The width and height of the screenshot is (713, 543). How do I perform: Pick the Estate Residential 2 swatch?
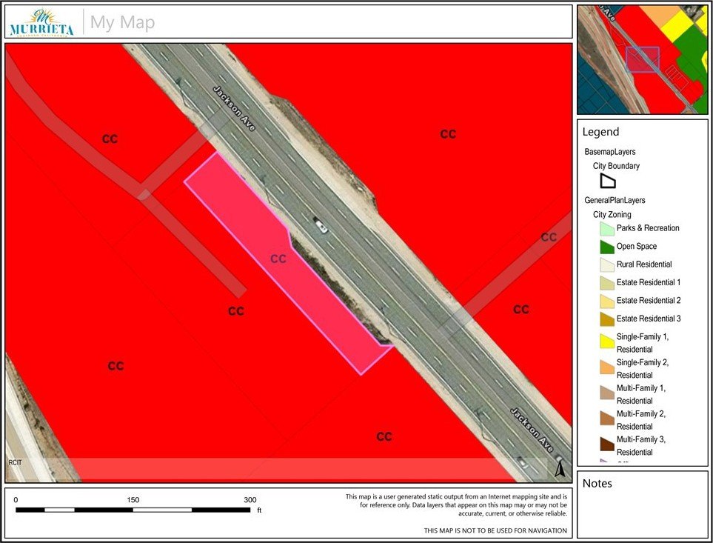click(x=607, y=301)
